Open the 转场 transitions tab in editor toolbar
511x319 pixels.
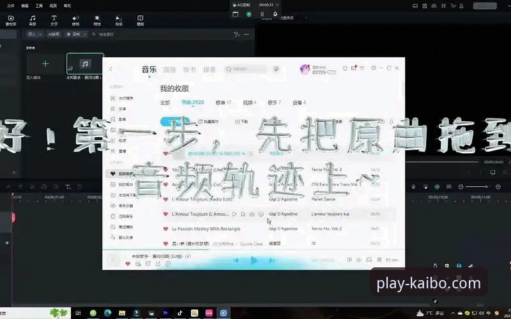[x=75, y=20]
